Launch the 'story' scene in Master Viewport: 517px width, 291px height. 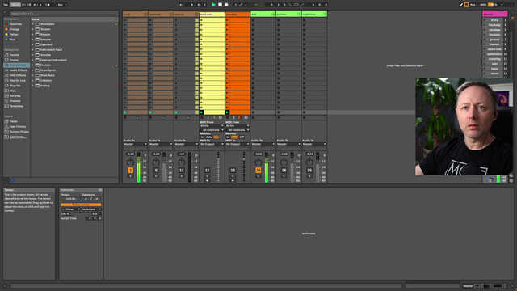(x=485, y=20)
